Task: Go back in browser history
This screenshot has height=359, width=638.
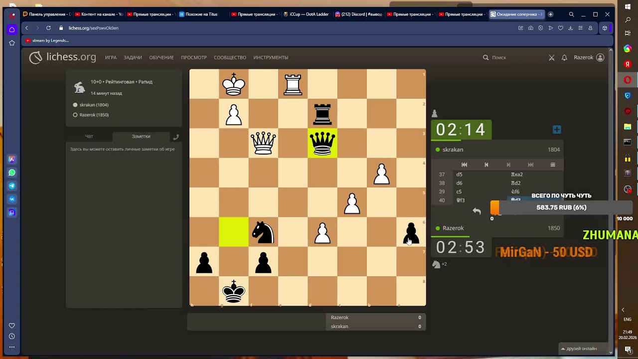Action: click(26, 28)
